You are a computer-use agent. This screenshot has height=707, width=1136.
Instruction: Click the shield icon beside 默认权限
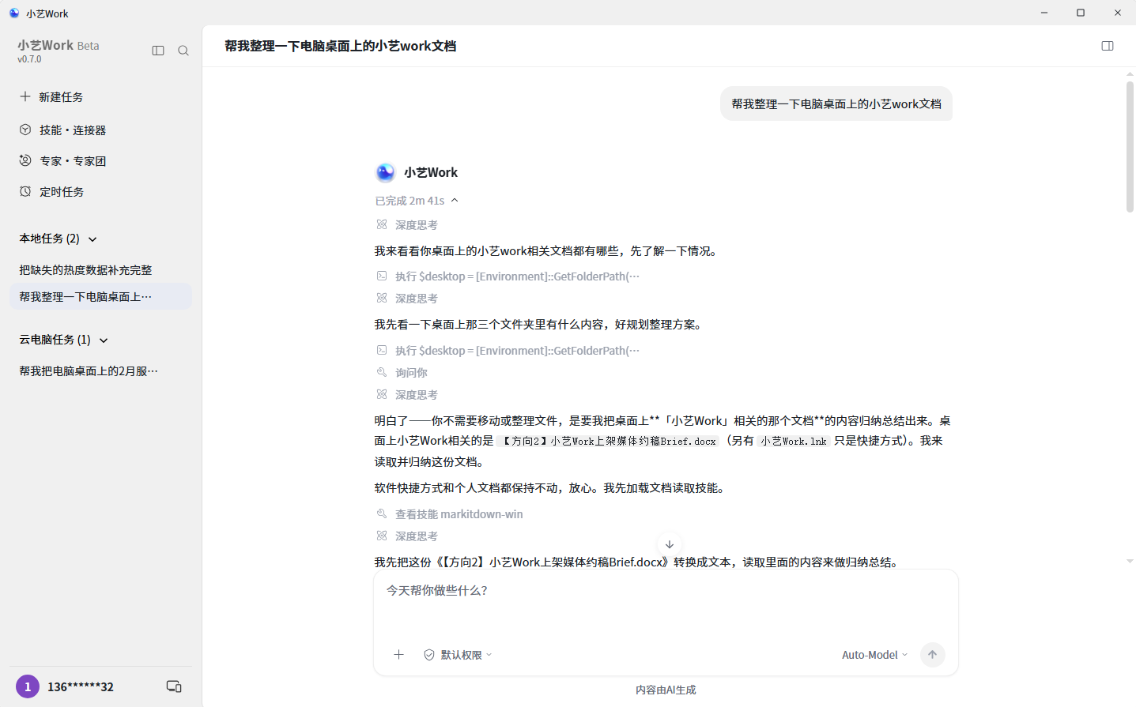(x=429, y=655)
